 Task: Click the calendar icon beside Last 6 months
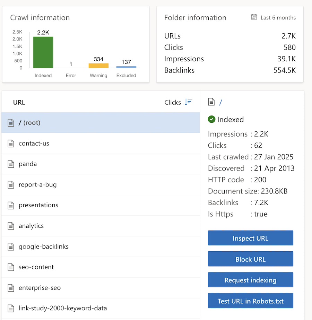click(x=254, y=17)
